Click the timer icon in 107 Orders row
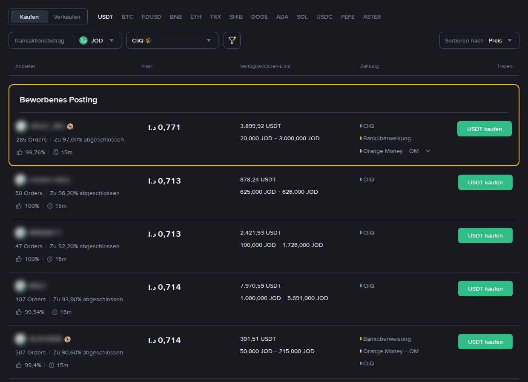The width and height of the screenshot is (528, 382). click(55, 312)
